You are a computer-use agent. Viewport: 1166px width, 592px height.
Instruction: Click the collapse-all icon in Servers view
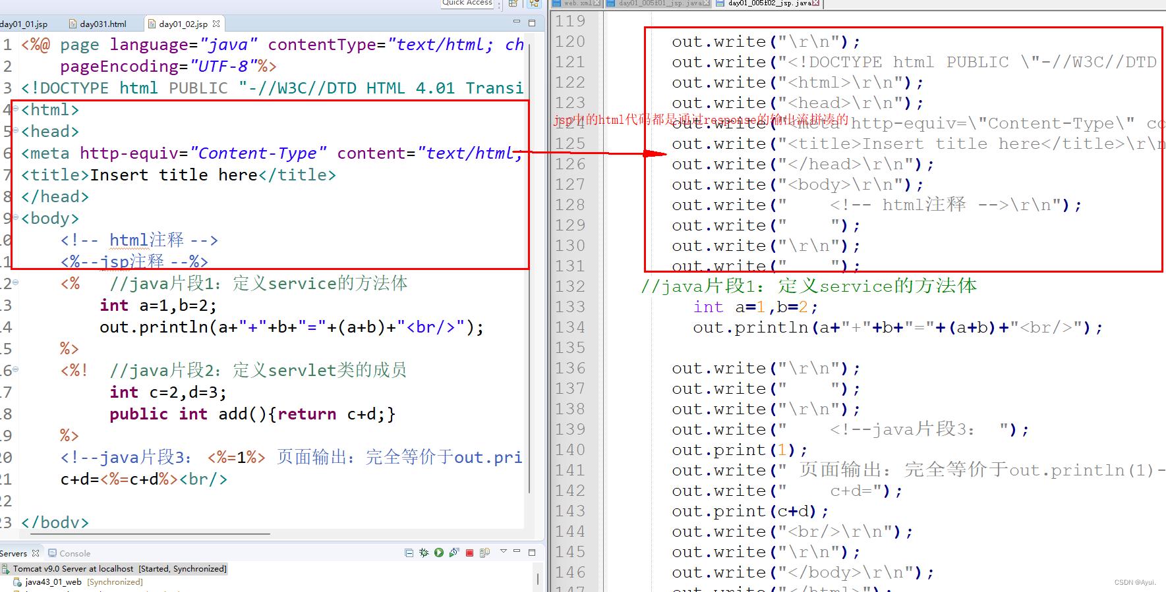(x=409, y=552)
